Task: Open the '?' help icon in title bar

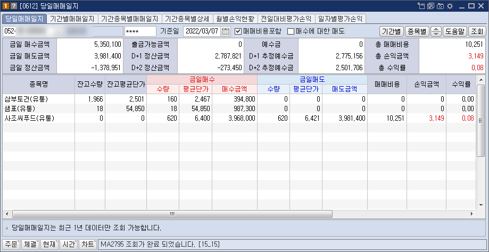Action: (14, 6)
